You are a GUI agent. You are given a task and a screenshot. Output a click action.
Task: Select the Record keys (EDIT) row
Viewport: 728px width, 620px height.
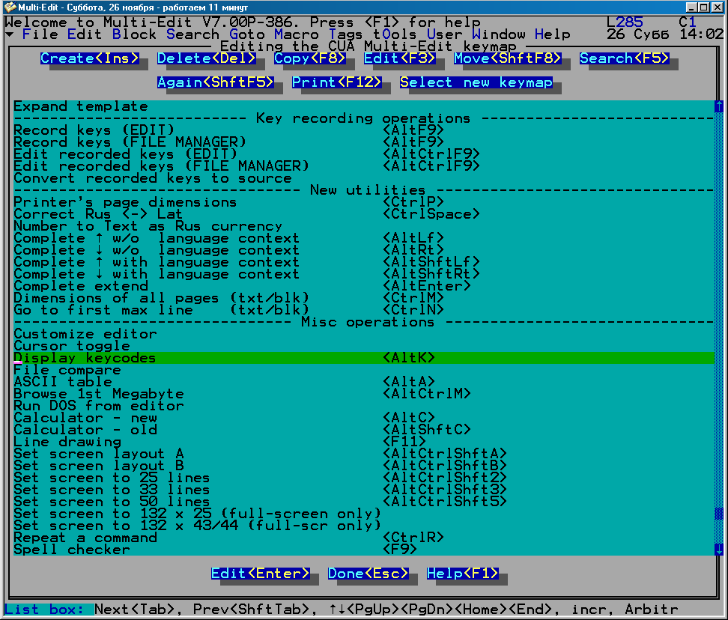(364, 130)
